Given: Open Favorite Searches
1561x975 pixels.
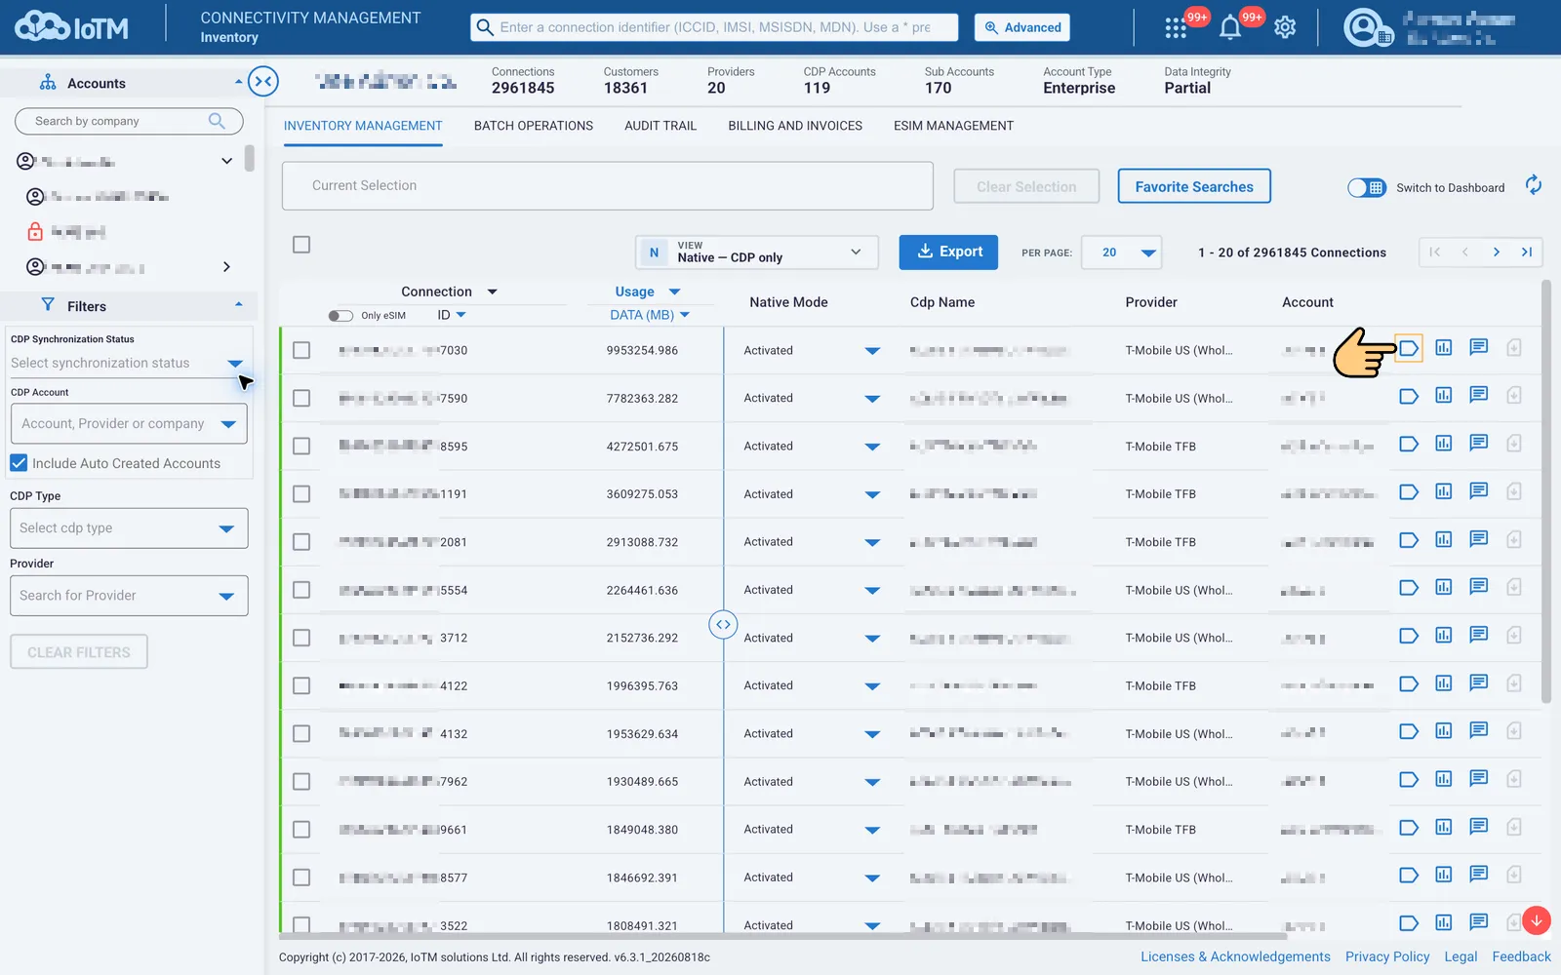Looking at the screenshot, I should click(1194, 186).
